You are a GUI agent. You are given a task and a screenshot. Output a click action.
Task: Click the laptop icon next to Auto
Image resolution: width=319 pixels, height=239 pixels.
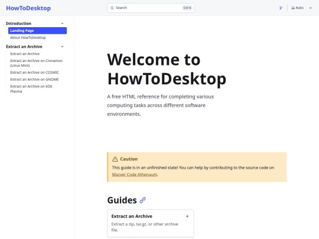[293, 8]
